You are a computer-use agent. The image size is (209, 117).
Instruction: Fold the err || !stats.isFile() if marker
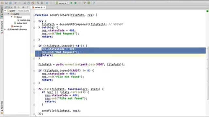pyautogui.click(x=34, y=92)
